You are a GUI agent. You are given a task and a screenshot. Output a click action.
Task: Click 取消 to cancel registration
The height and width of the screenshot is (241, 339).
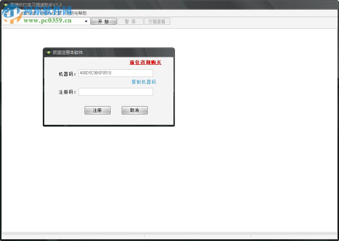(135, 110)
